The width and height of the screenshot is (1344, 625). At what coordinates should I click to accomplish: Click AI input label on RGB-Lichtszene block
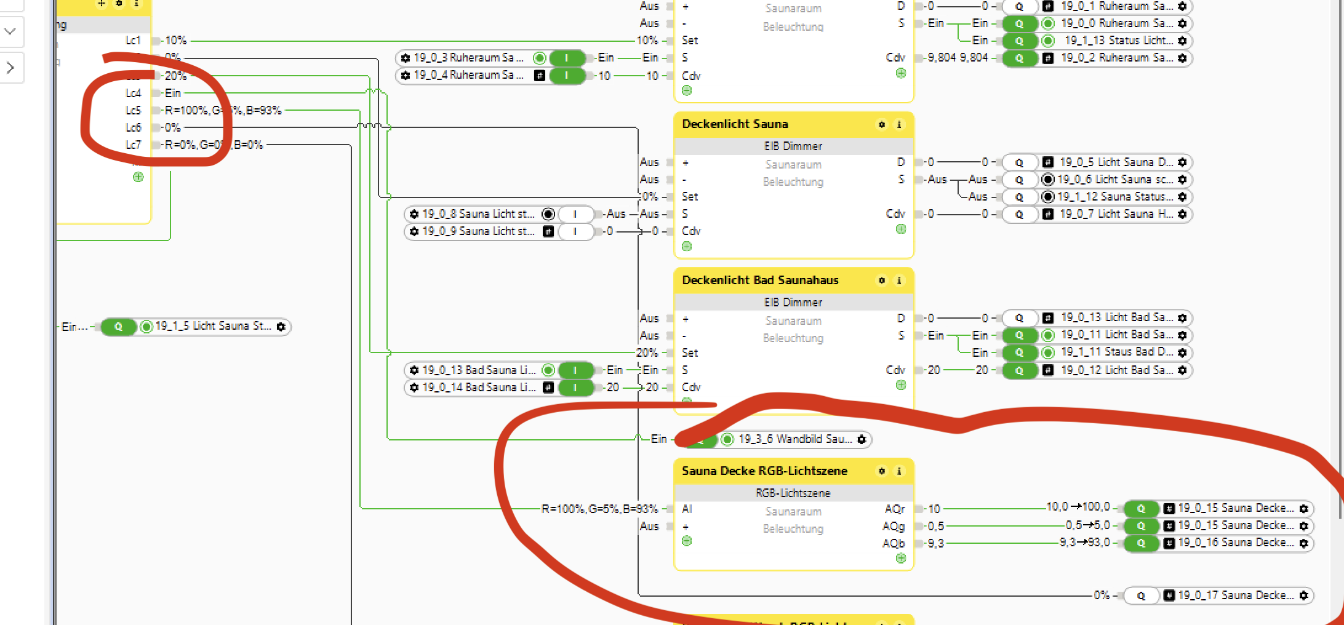pos(687,509)
